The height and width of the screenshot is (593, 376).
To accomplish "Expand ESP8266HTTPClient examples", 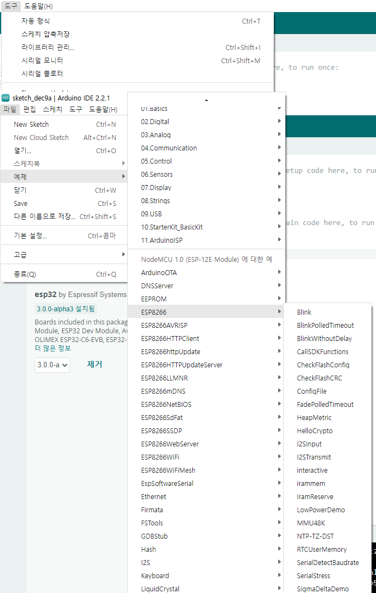I will (206, 338).
